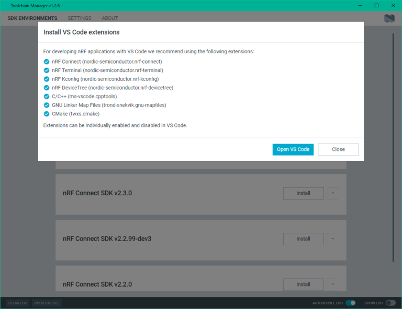Click the nRF DeviceTree extension checkmark icon
This screenshot has height=309, width=402.
point(47,88)
